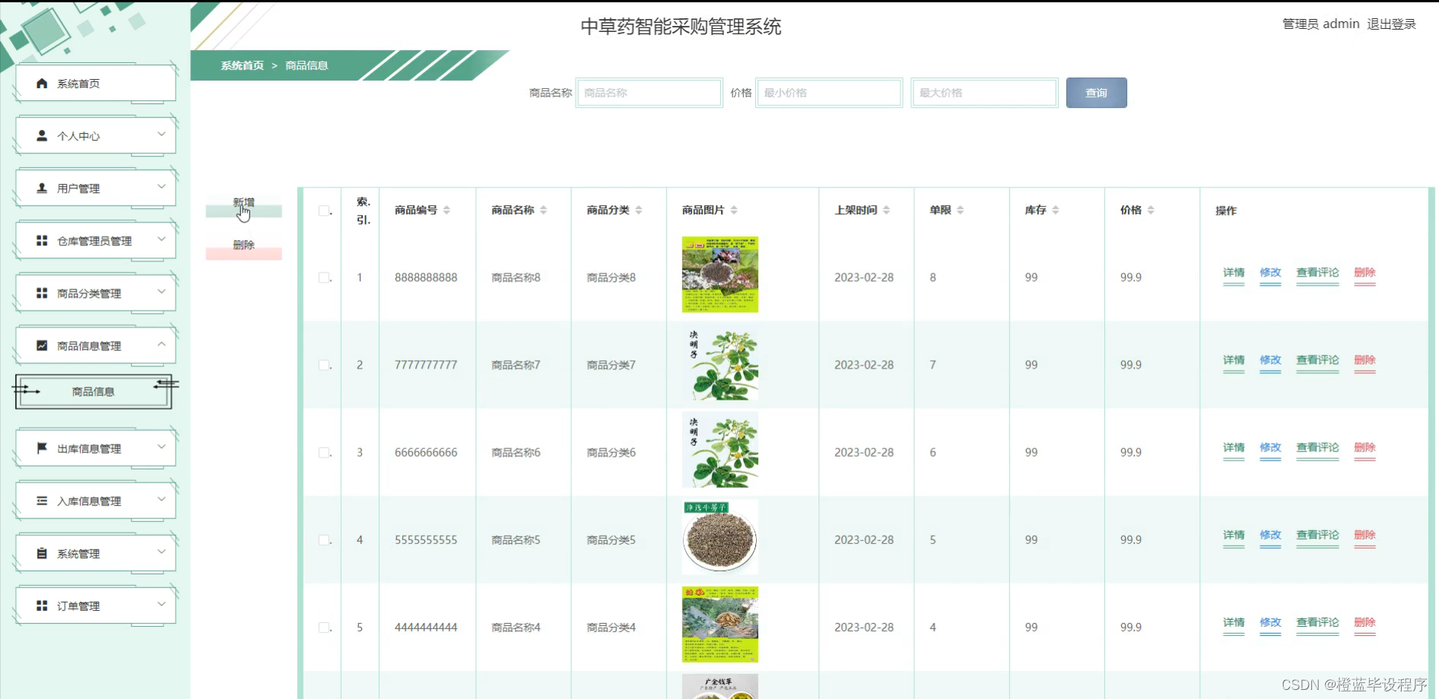Click the 查询 search button
Screen dimensions: 1439x699
point(1096,93)
